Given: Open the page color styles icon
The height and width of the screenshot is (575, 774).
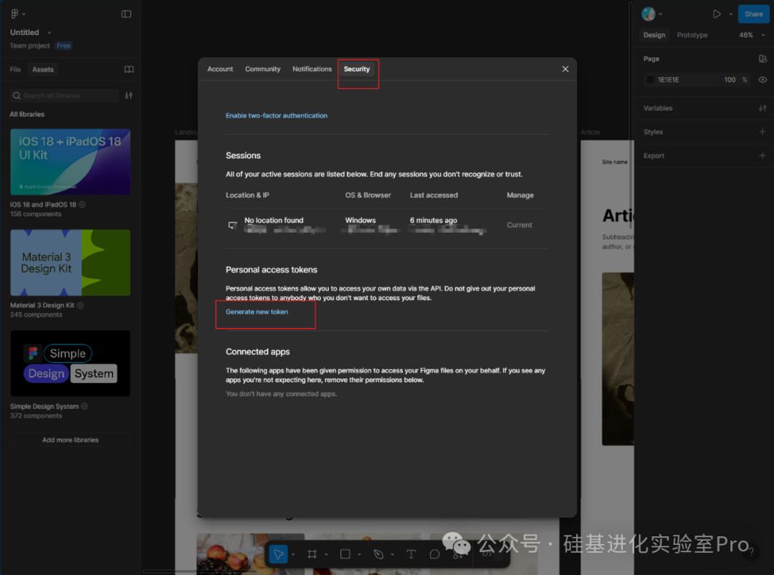Looking at the screenshot, I should pos(763,59).
